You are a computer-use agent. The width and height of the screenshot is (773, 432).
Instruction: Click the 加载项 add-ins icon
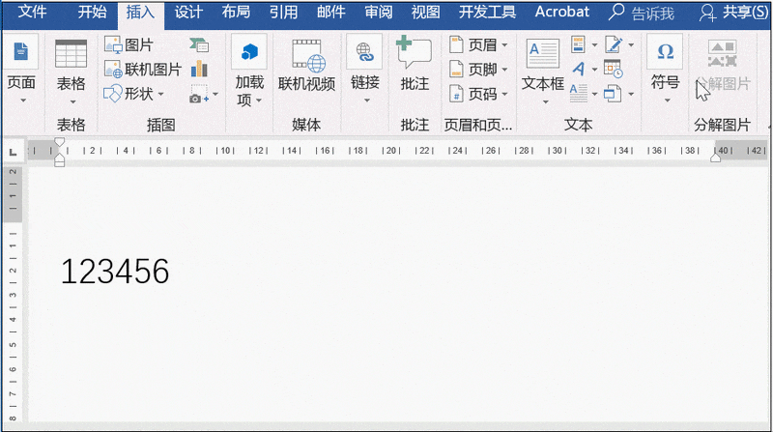(x=249, y=52)
